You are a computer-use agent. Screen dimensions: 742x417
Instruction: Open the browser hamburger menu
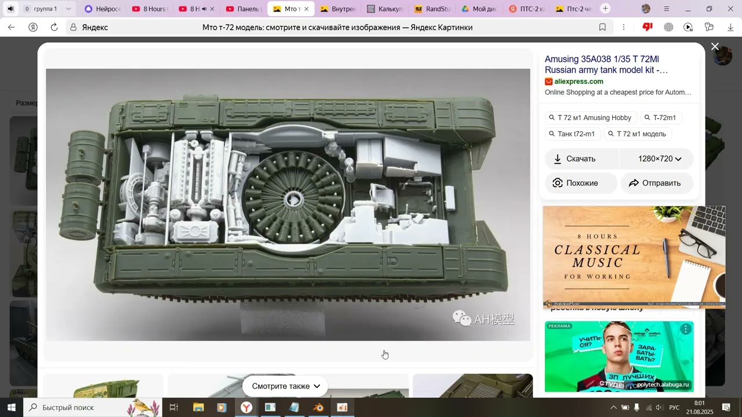pyautogui.click(x=667, y=9)
